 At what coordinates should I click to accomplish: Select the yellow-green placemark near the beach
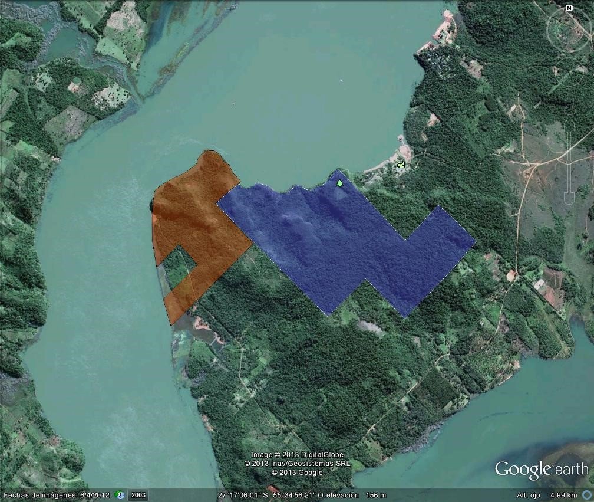401,165
